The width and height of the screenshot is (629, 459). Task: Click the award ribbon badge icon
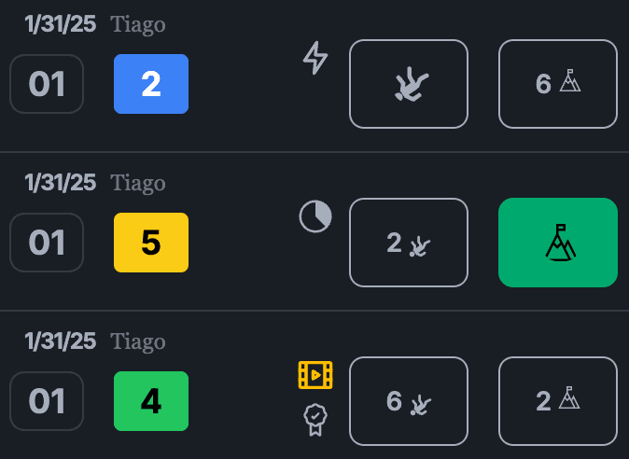(x=315, y=419)
